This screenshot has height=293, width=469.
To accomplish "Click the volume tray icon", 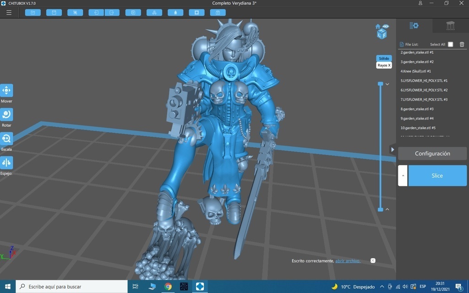I will tap(405, 287).
